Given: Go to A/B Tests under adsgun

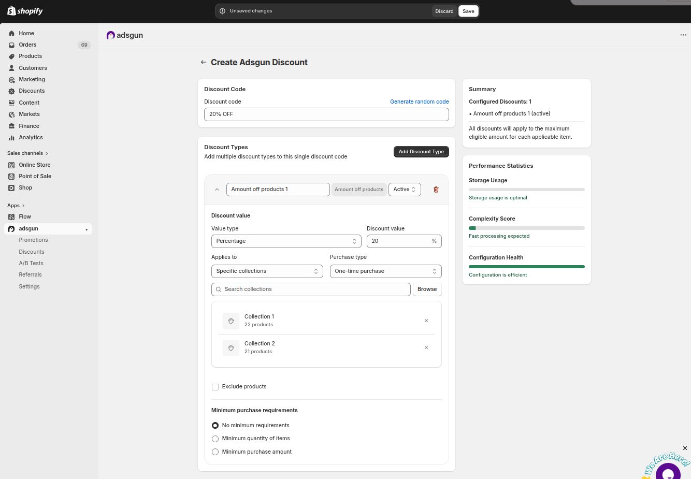Looking at the screenshot, I should 31,263.
